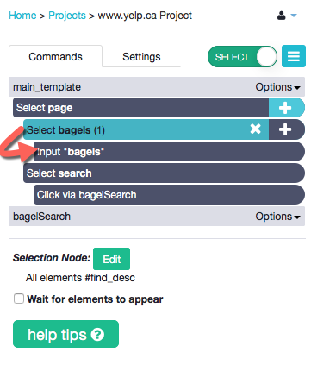Open the hamburger menu icon
This screenshot has width=311, height=378.
pos(294,56)
